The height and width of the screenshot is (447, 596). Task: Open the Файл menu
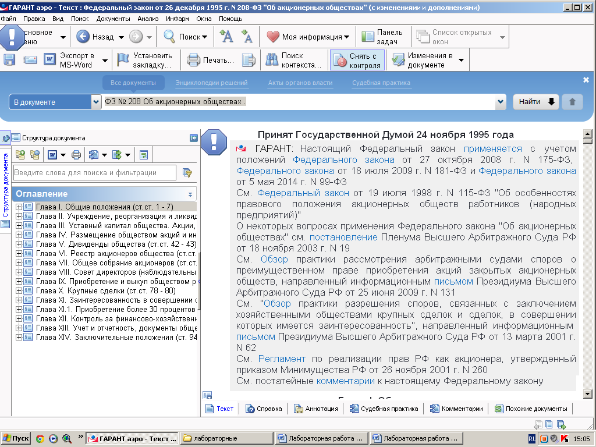tap(8, 19)
